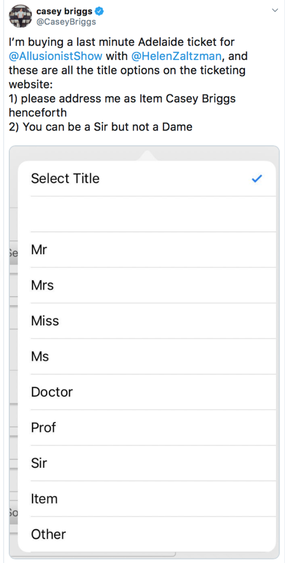This screenshot has width=285, height=563.
Task: Click the blue checkmark beside Select Title
Action: point(257,179)
